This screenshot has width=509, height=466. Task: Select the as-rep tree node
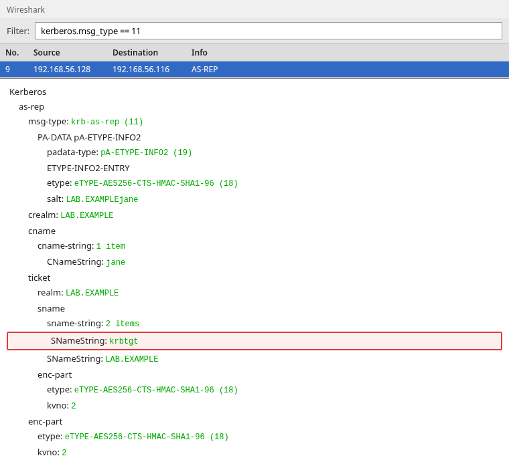click(31, 106)
